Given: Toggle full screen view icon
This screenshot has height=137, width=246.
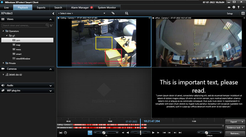Looking at the screenshot, I should tap(243, 14).
